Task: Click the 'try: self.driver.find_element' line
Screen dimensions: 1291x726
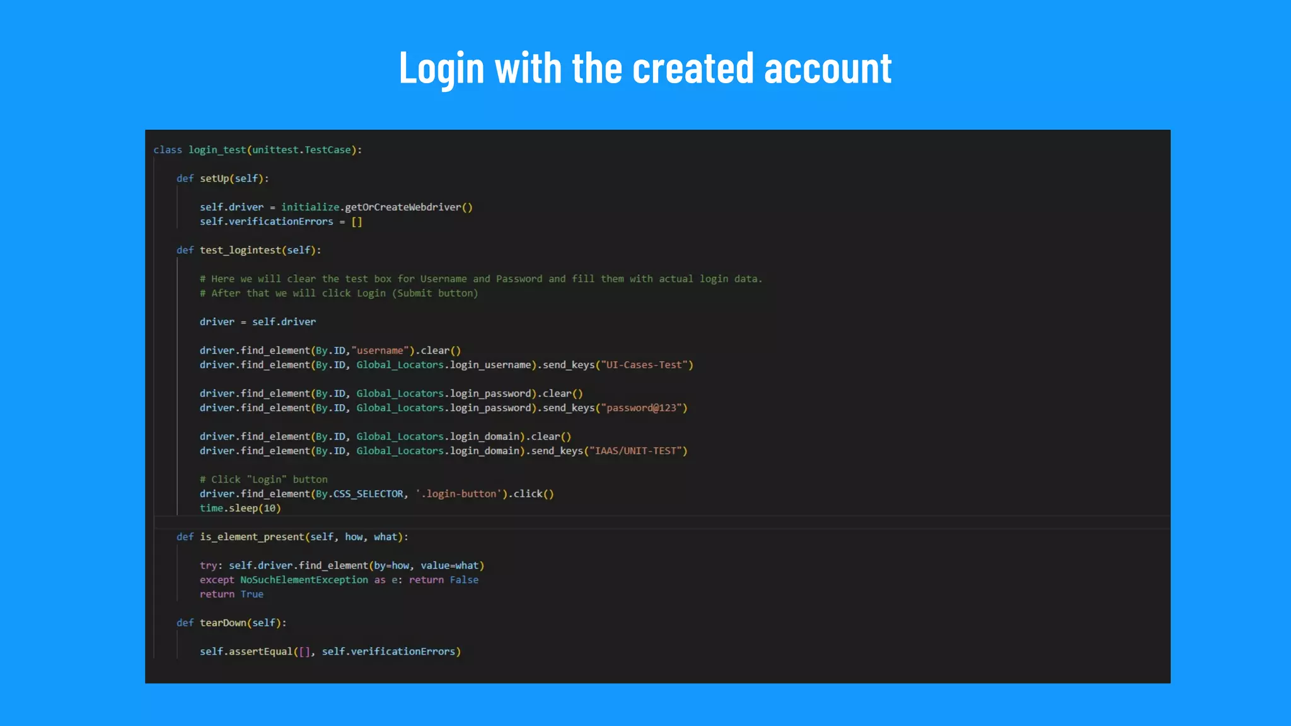Action: [x=342, y=565]
